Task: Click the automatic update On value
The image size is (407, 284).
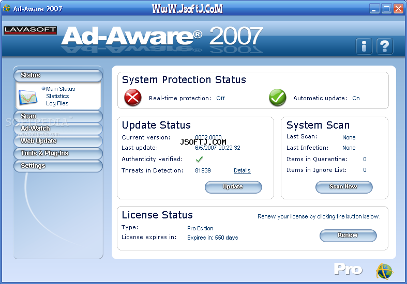Action: click(356, 98)
